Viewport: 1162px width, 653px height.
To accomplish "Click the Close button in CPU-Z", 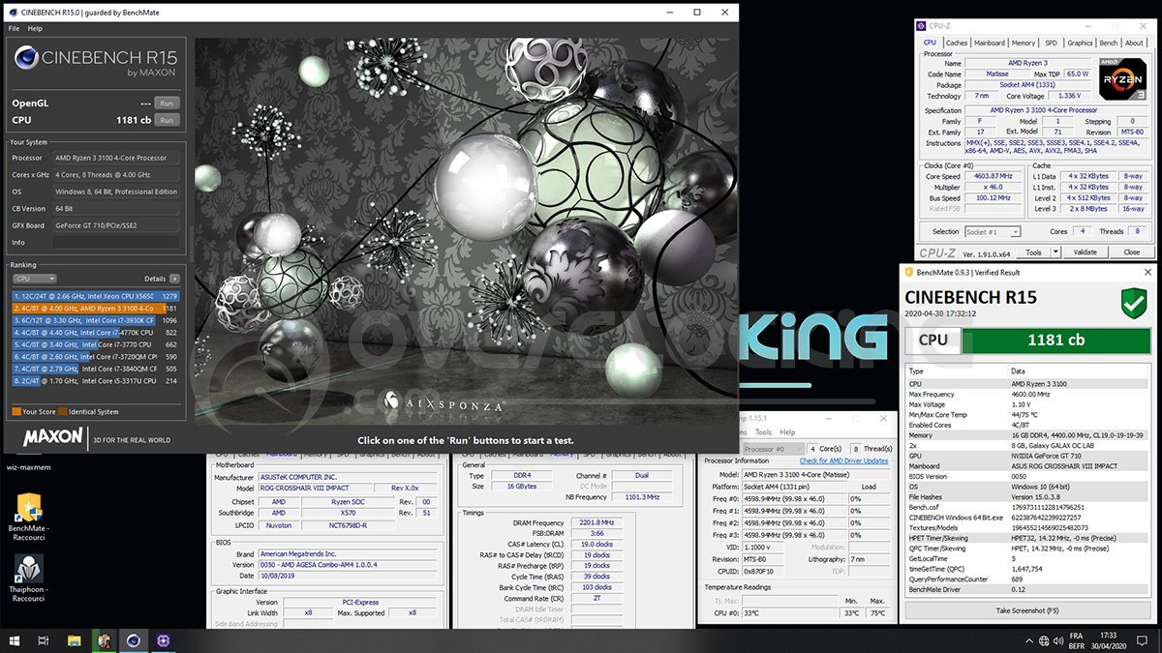I will (1131, 252).
